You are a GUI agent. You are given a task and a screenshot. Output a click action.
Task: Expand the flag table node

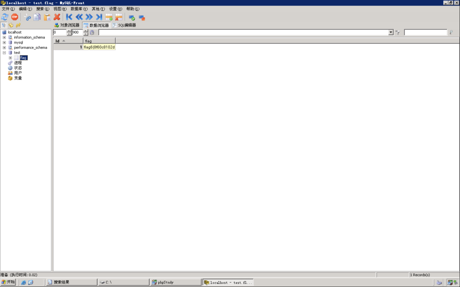(10, 58)
